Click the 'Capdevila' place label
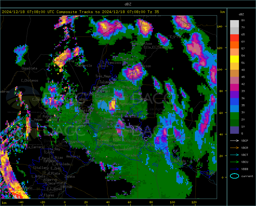This screenshot has height=206, width=256. [84, 66]
